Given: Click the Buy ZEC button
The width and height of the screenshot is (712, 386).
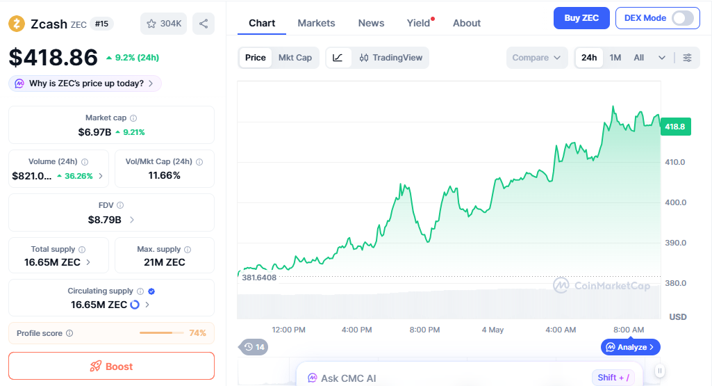Looking at the screenshot, I should 581,18.
